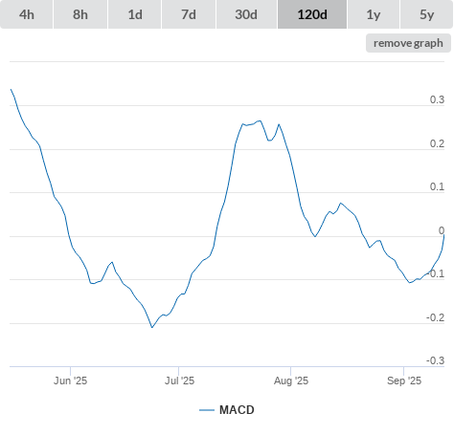Click the Aug '25 axis label

point(291,381)
